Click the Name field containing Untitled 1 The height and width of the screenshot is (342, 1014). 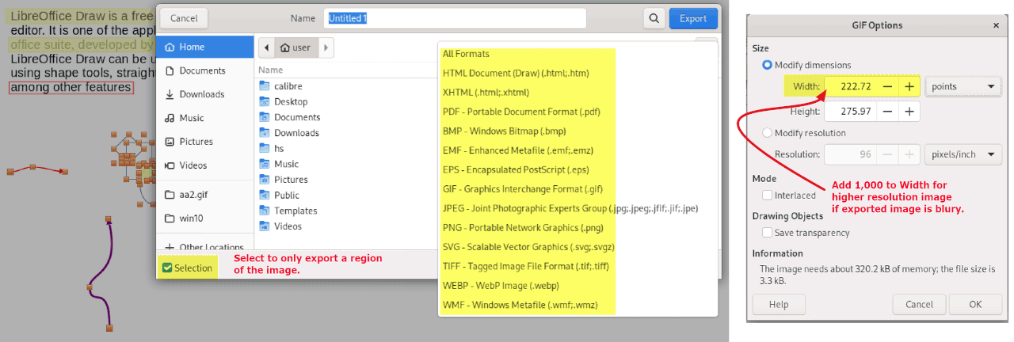[x=455, y=18]
